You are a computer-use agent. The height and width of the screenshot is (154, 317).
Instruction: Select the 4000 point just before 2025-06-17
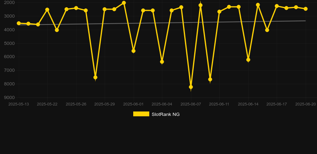pyautogui.click(x=267, y=30)
